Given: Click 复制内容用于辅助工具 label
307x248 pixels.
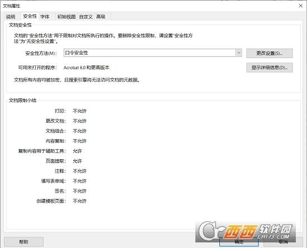Looking at the screenshot, I should 42,151.
